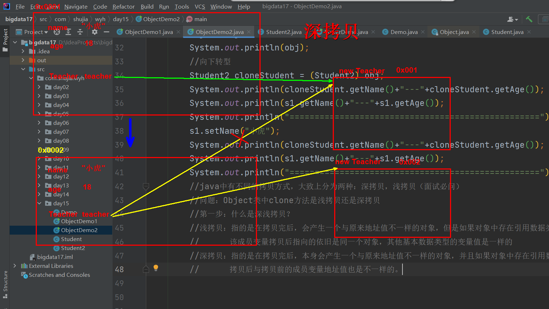
Task: Collapse the day15 package chevron
Action: click(39, 203)
